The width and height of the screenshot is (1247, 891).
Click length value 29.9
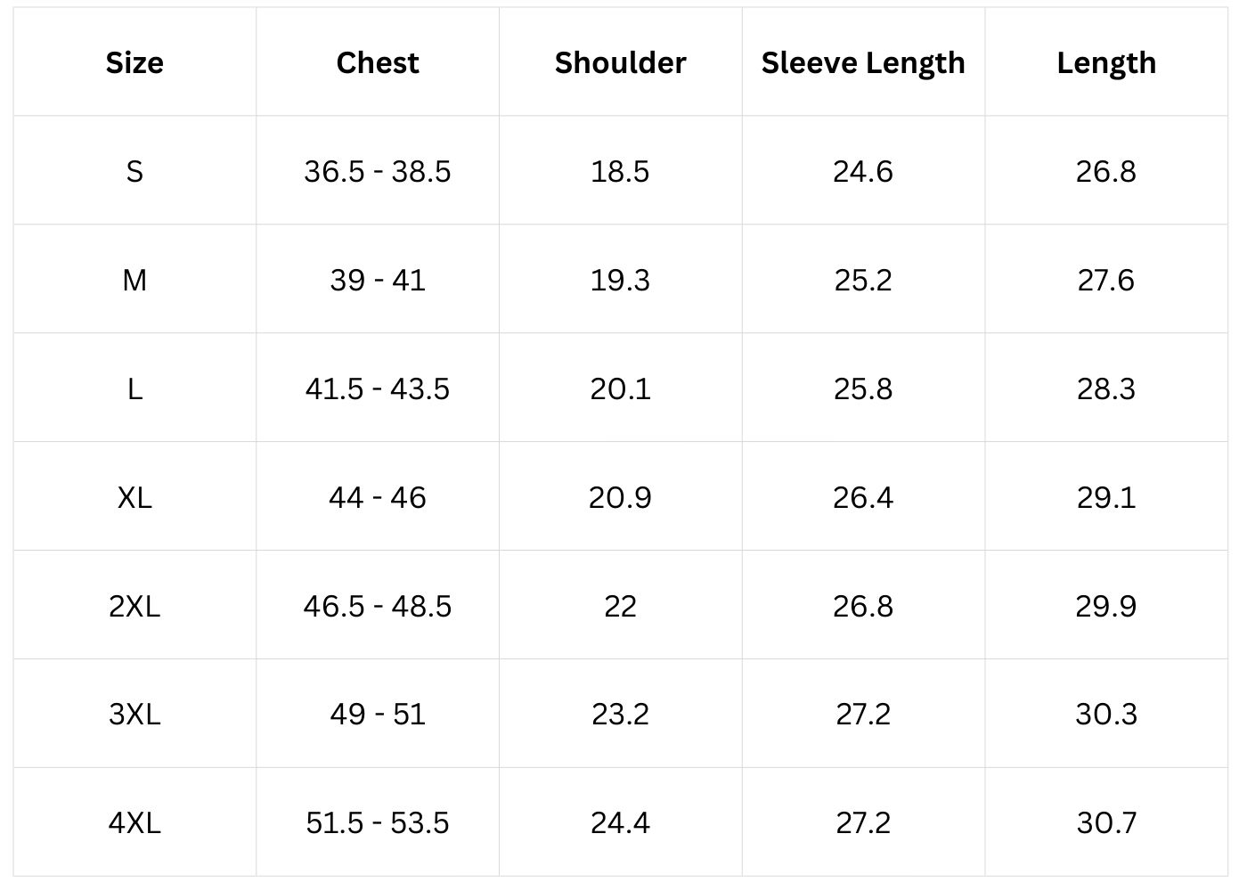click(1106, 606)
